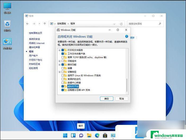The height and width of the screenshot is (140, 186).
Task: Enable the 容器 checkbox
Action: point(63,68)
